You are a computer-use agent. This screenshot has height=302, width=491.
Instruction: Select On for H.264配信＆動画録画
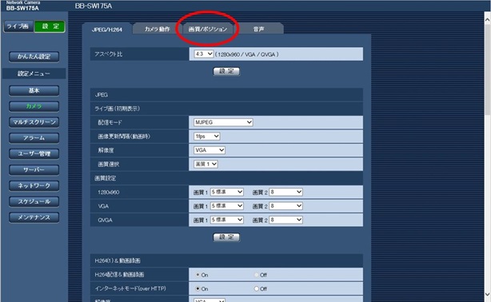[x=198, y=275]
